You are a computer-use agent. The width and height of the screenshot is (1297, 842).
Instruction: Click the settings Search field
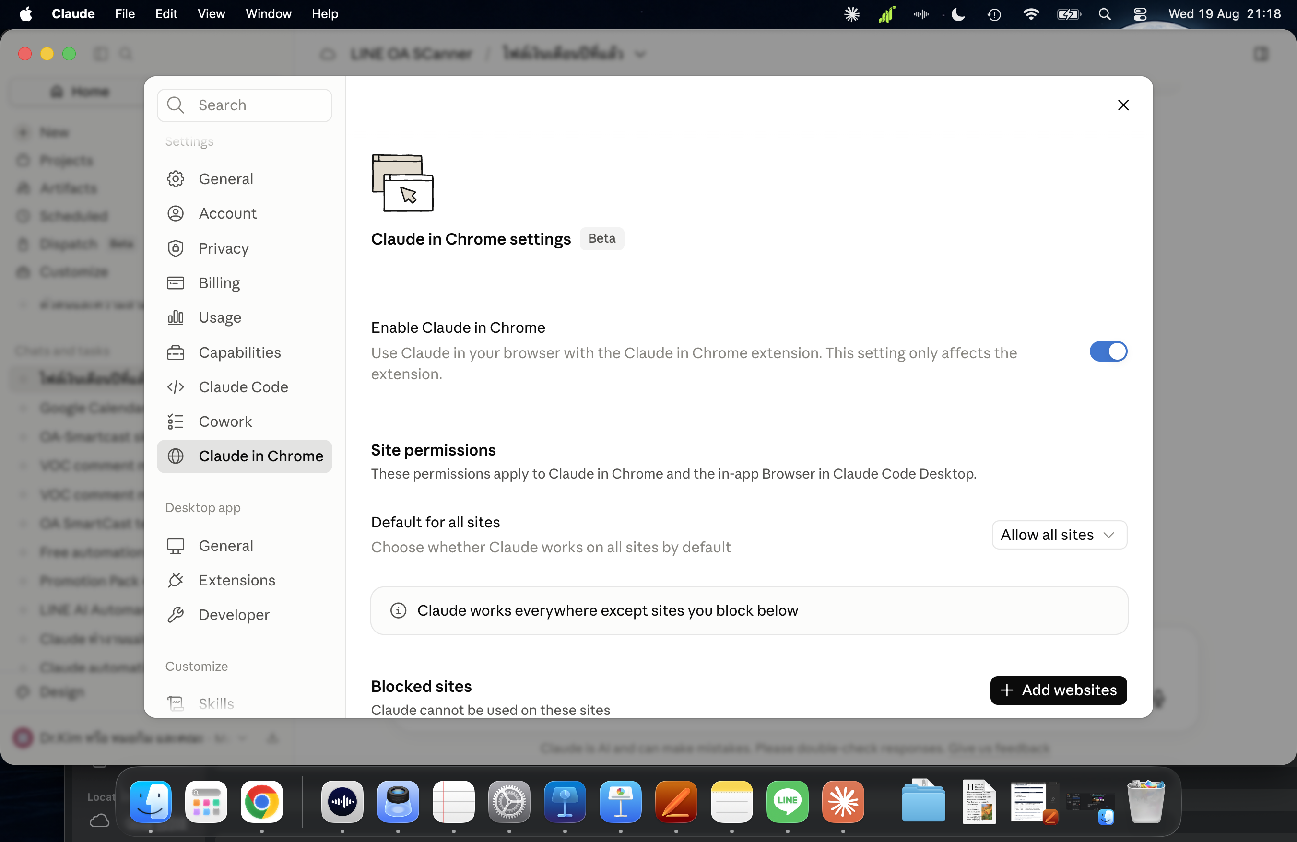(244, 105)
